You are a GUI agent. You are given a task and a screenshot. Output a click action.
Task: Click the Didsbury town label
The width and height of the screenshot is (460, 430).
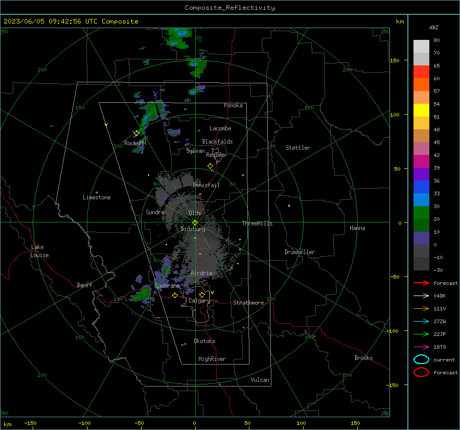click(193, 229)
